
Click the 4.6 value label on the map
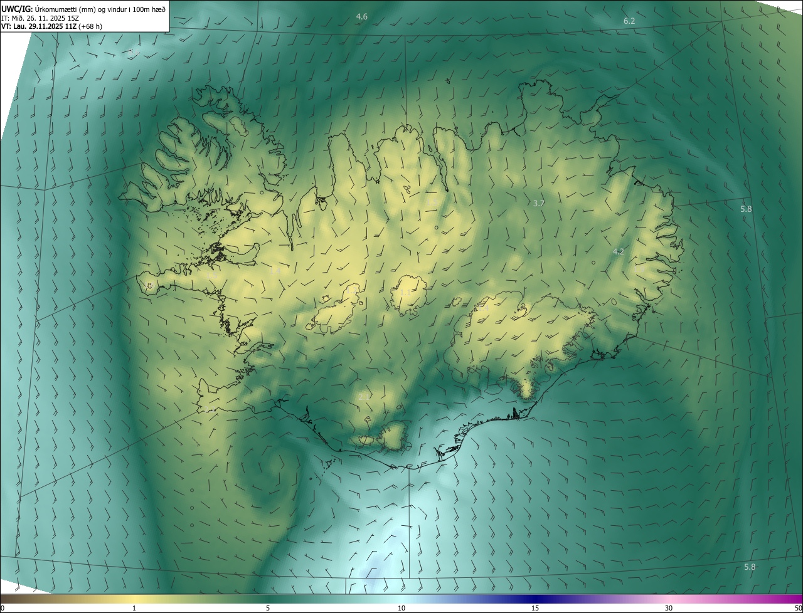tap(362, 16)
